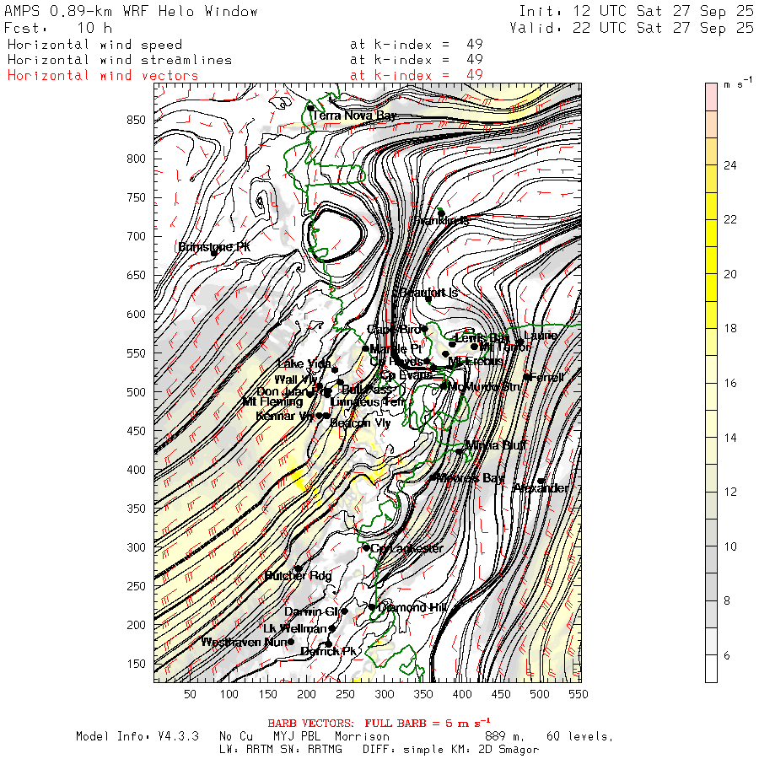
Task: Click the Diamond Hill station marker
Action: 372,606
